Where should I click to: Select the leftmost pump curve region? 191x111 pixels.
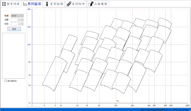(55, 74)
